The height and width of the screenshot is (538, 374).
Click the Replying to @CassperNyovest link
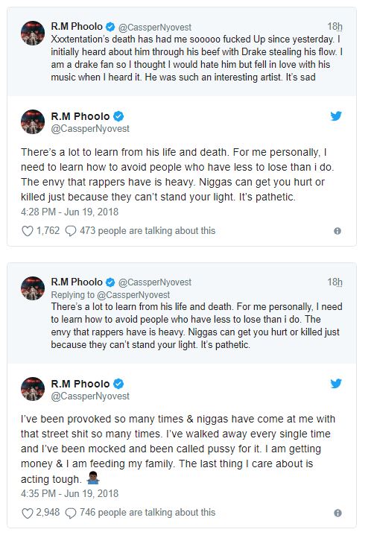click(110, 295)
